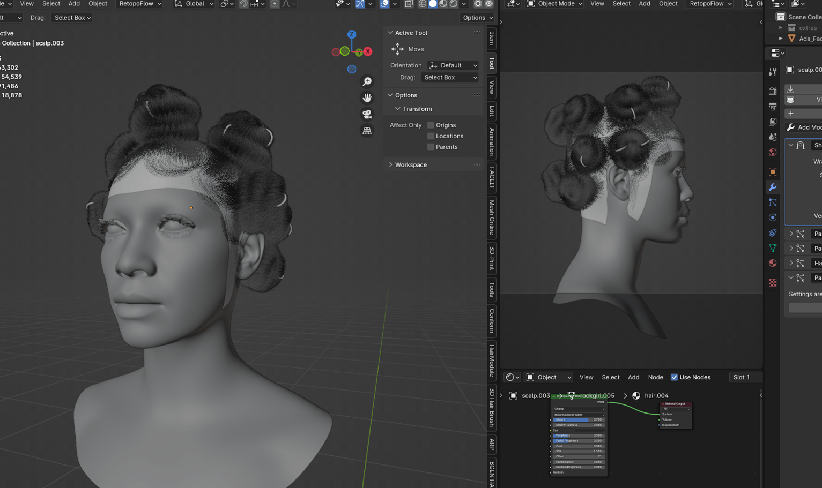This screenshot has height=488, width=822.
Task: Open the Orientation Default dropdown
Action: click(453, 65)
